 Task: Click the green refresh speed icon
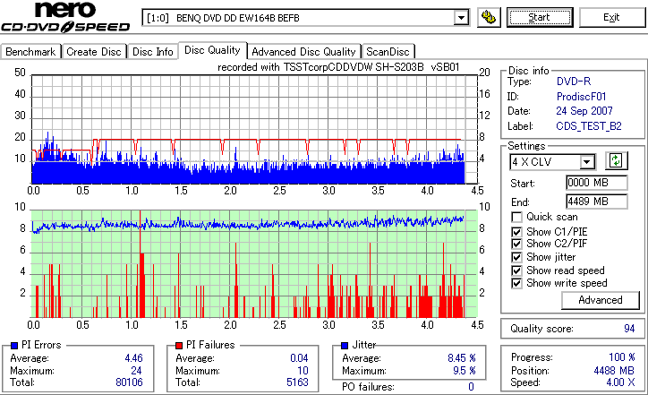click(616, 161)
